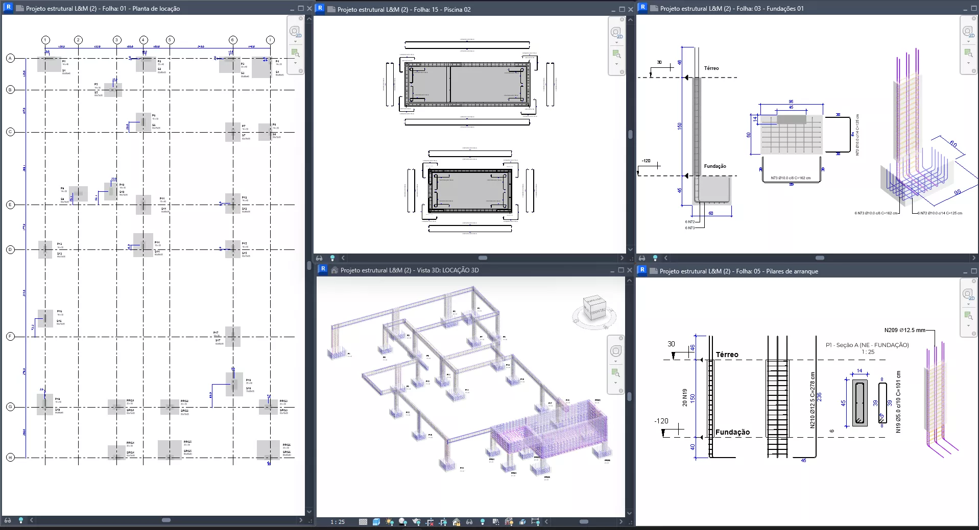Expand zoom options dropdown in Piscina 02 view
This screenshot has height=530, width=979.
616,64
